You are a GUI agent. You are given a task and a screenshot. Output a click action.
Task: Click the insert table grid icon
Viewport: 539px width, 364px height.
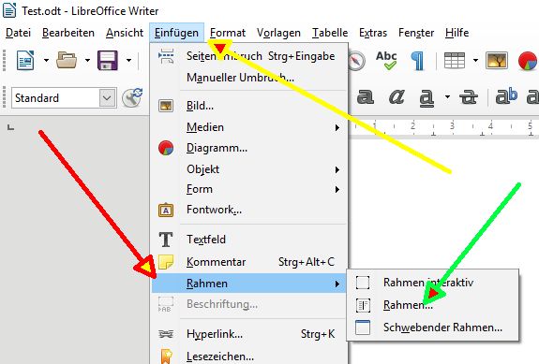[x=454, y=61]
